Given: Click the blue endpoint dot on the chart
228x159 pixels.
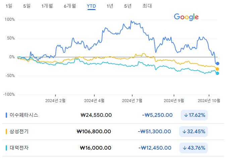Looking at the screenshot, I should click(x=217, y=64).
